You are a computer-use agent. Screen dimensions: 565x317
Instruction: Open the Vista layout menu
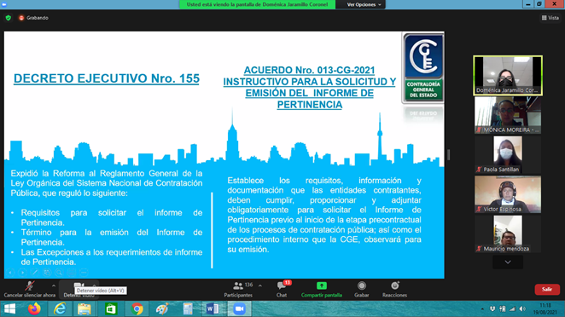(x=550, y=18)
